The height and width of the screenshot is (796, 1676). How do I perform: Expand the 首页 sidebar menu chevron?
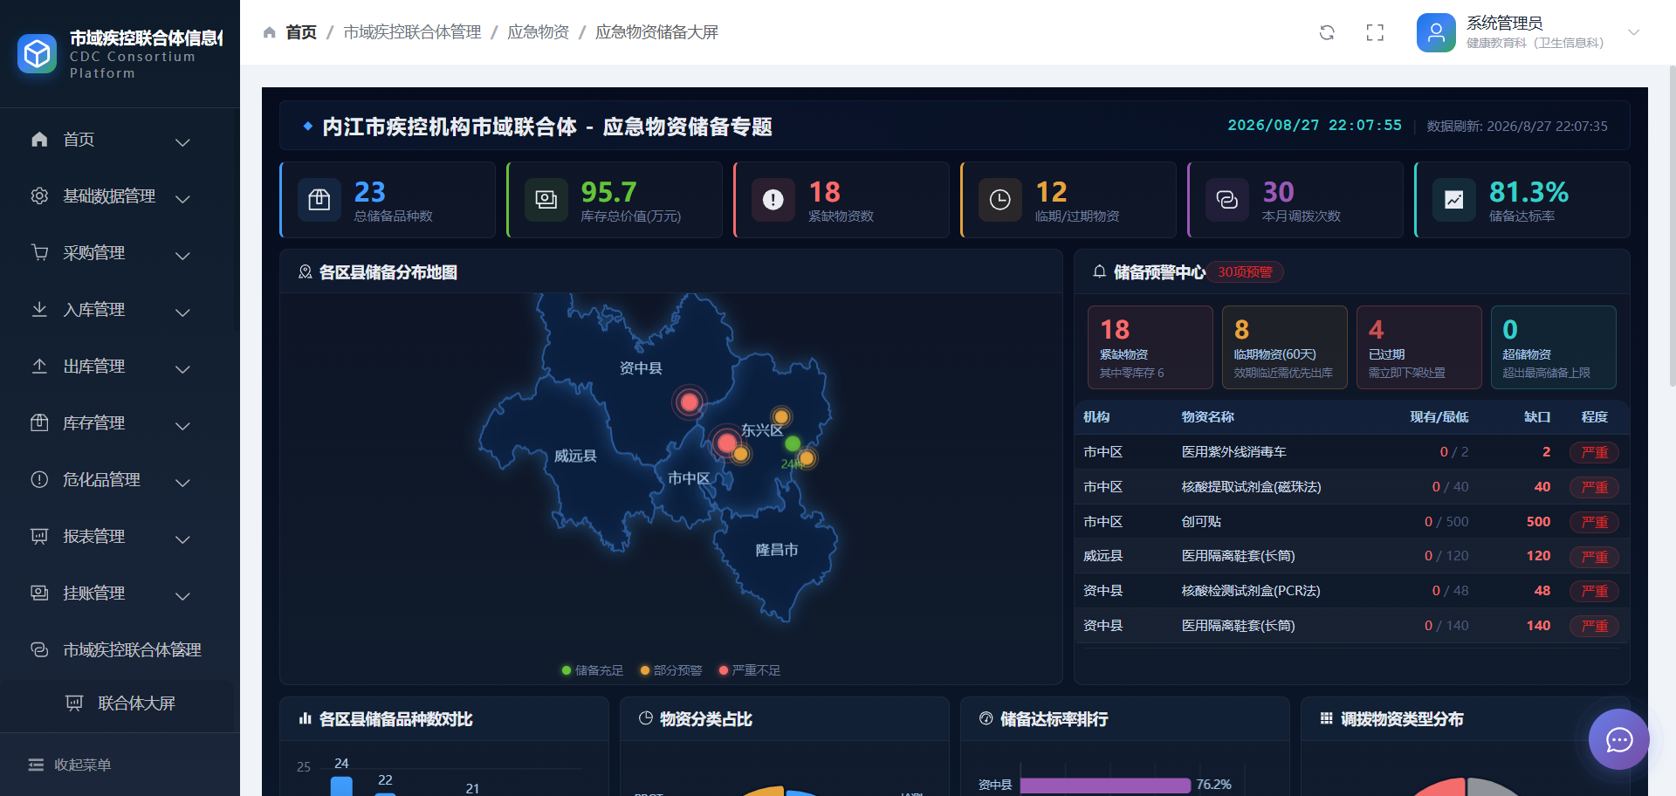182,141
